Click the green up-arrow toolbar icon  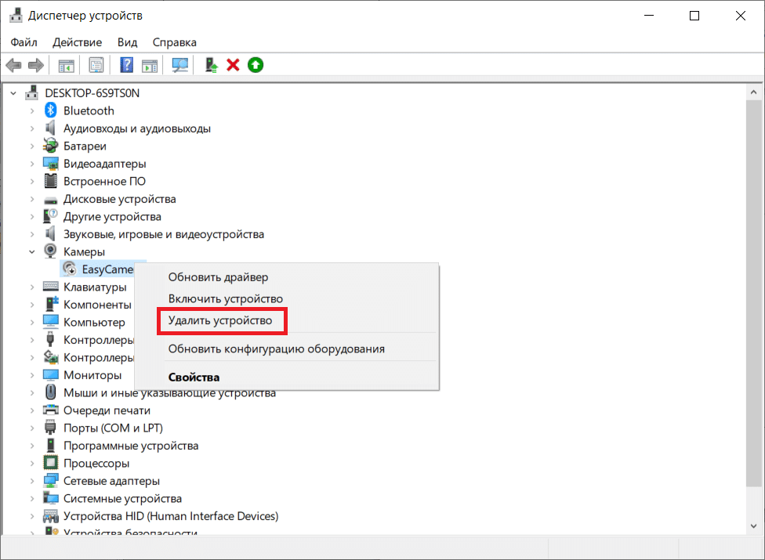coord(256,65)
